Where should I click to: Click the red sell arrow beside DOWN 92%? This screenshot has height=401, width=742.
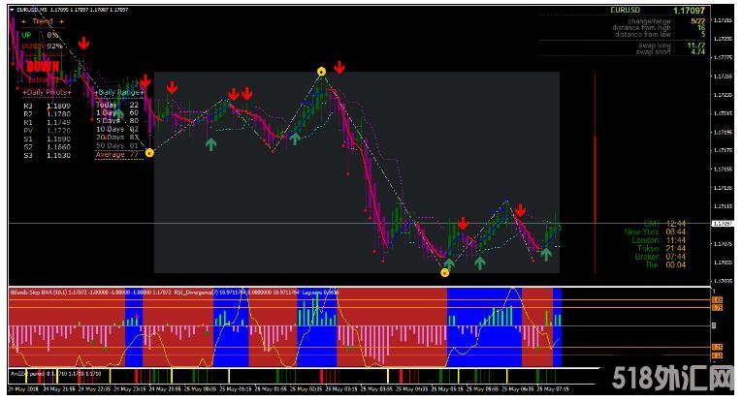83,44
